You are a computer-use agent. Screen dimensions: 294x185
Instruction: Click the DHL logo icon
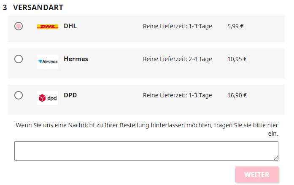48,27
